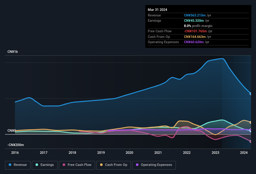The image size is (256, 174).
Task: Click the Earnings label in the tooltip
Action: tap(154, 21)
